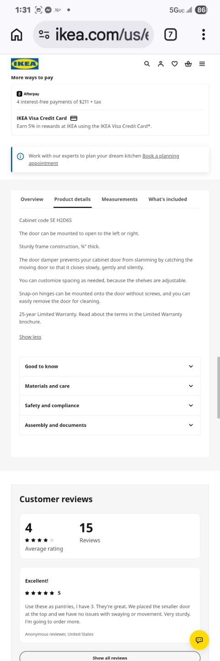Screen dimensions: 220x661
Task: Expand the Materials and care section
Action: point(110,386)
